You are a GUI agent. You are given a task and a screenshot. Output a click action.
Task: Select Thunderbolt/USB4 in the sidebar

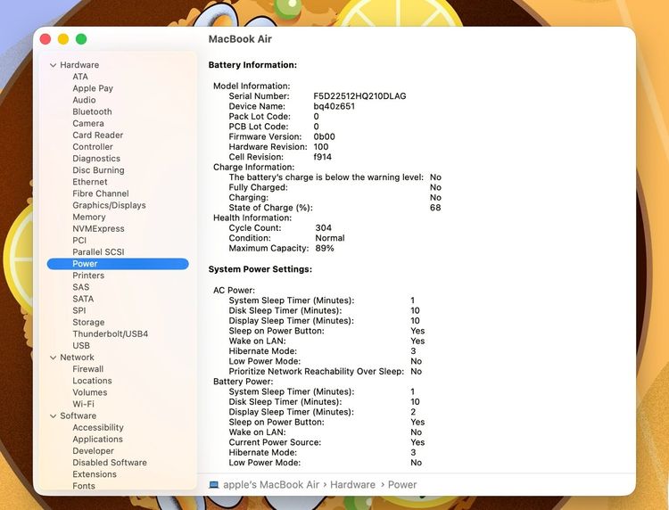(110, 333)
